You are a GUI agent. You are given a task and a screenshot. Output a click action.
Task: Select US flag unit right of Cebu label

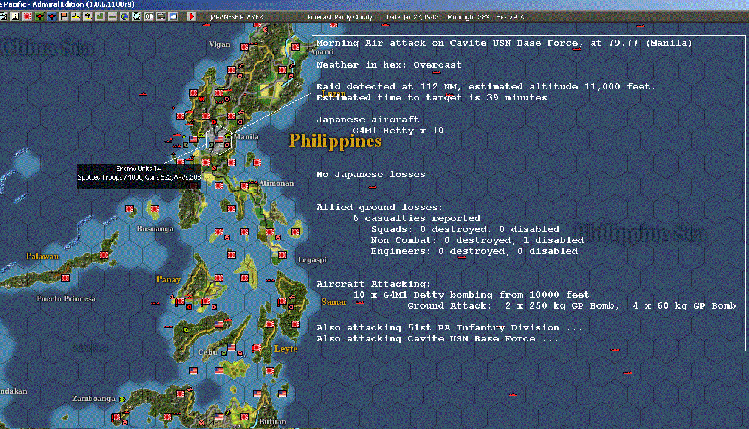click(x=232, y=348)
